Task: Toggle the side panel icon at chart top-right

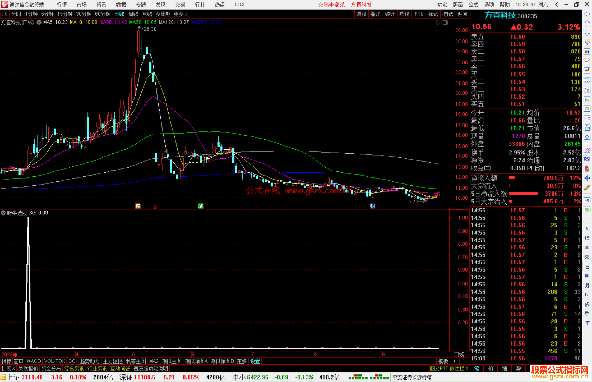Action: click(445, 22)
